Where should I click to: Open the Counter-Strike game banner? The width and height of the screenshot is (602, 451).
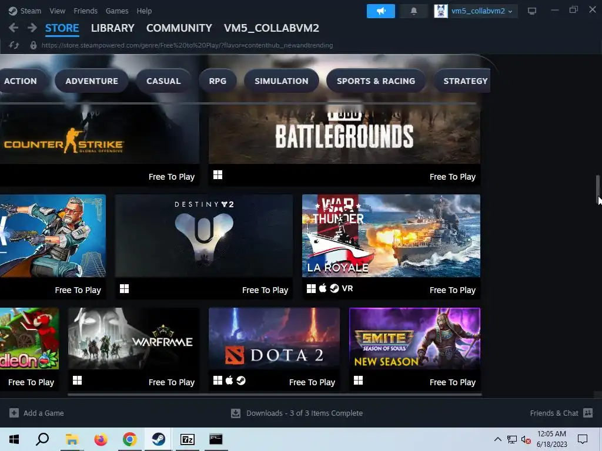pos(99,134)
